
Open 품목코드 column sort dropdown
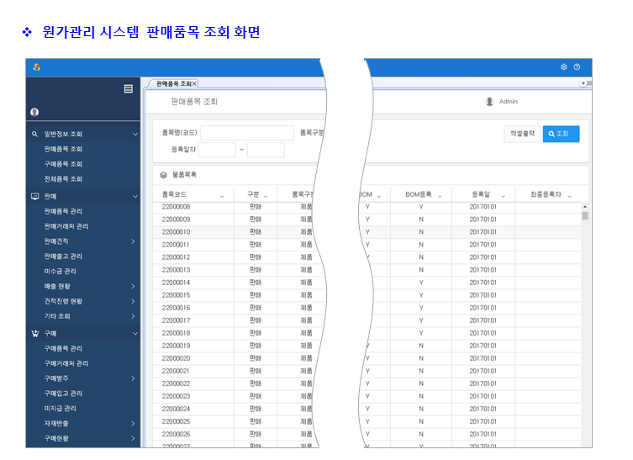click(x=222, y=196)
